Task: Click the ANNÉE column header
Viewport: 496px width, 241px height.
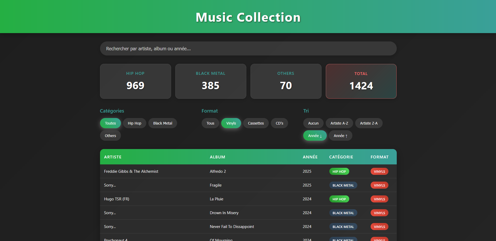Action: click(310, 157)
